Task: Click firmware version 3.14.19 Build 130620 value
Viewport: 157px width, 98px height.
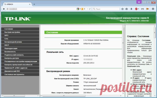Action: 96,40
